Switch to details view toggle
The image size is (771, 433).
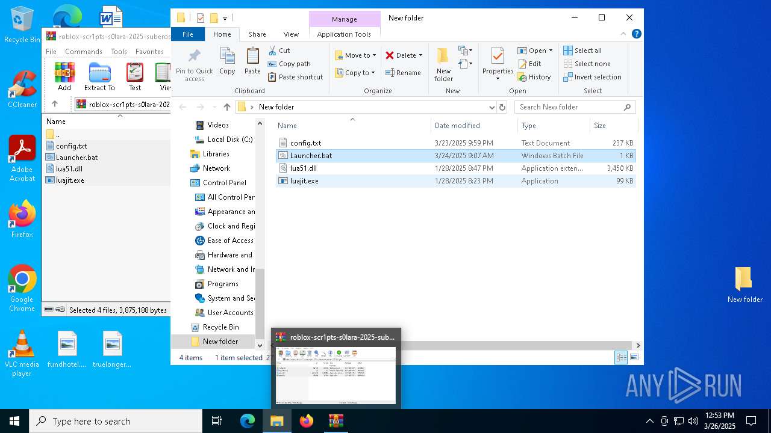pyautogui.click(x=621, y=357)
